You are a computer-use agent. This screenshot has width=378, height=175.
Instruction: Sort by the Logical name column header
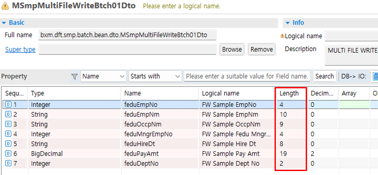pyautogui.click(x=238, y=93)
